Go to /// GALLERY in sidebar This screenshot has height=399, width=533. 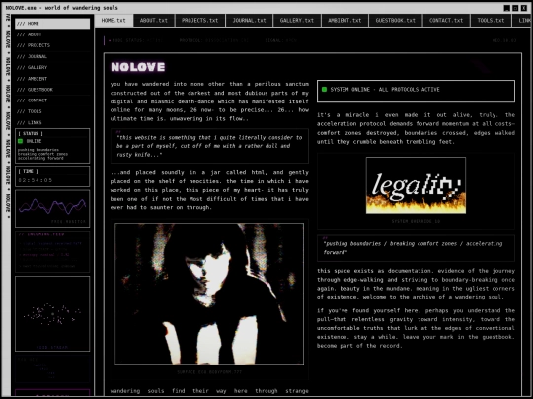[x=52, y=68]
